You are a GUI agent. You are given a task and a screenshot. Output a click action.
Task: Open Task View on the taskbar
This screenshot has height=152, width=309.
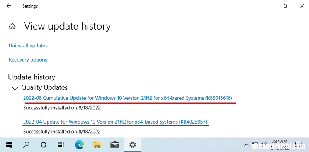61,145
